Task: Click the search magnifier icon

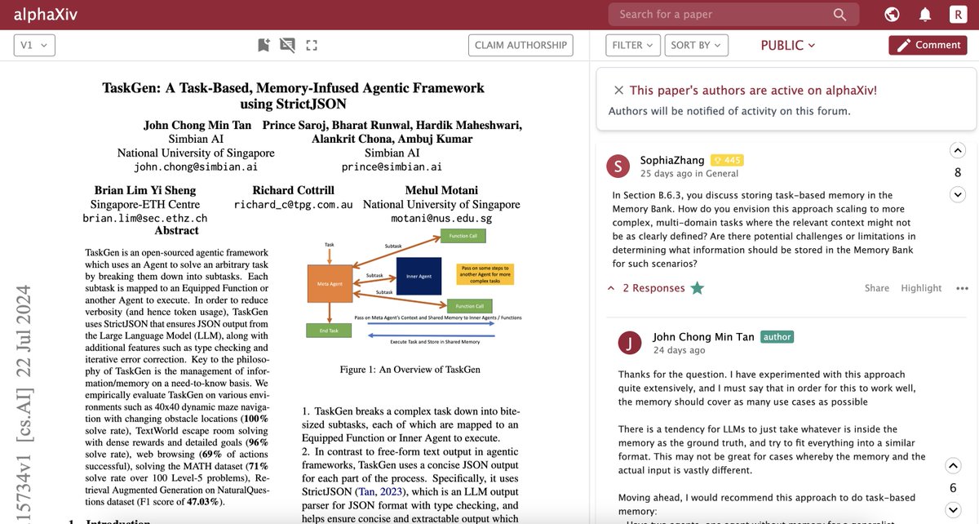Action: click(x=840, y=14)
